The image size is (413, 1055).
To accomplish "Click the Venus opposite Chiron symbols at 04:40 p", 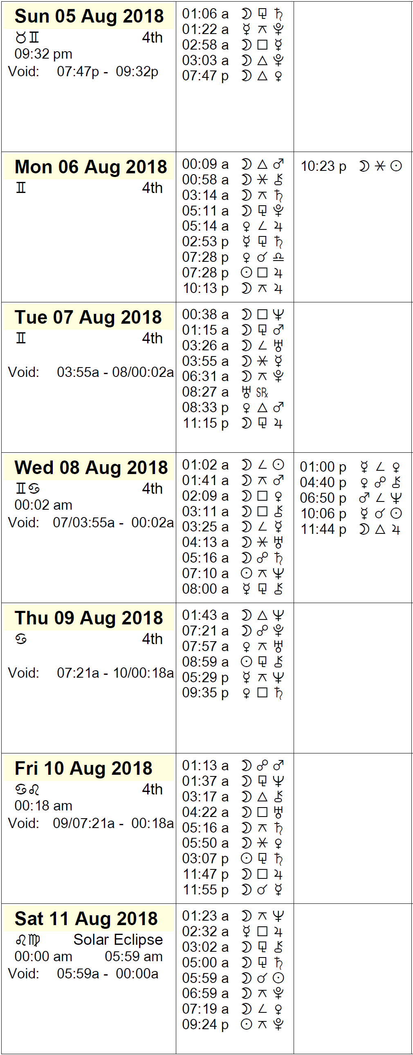I will (380, 482).
